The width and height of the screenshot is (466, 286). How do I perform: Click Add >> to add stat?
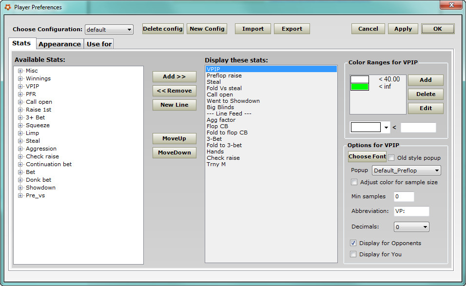pos(175,76)
